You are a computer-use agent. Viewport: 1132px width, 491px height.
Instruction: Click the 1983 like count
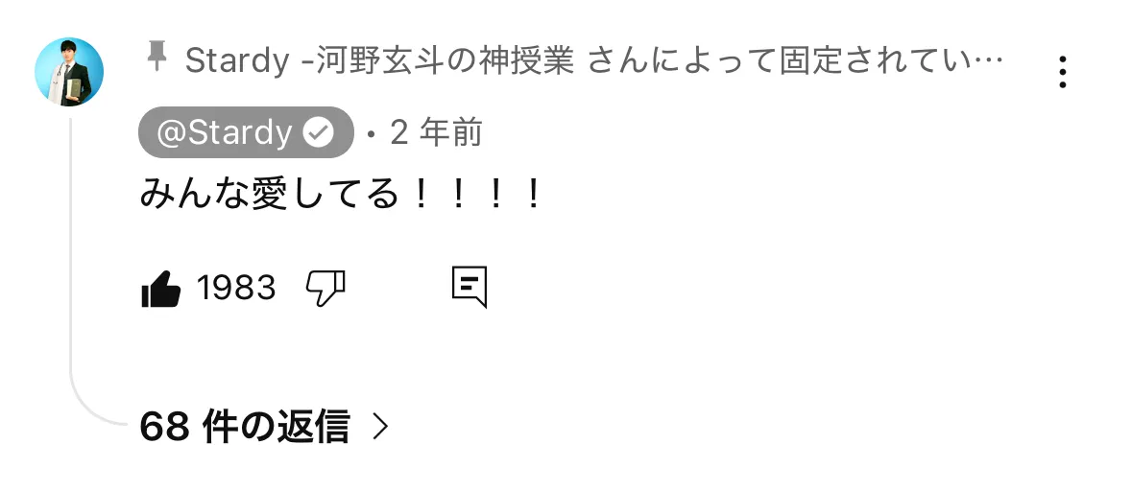pyautogui.click(x=236, y=289)
